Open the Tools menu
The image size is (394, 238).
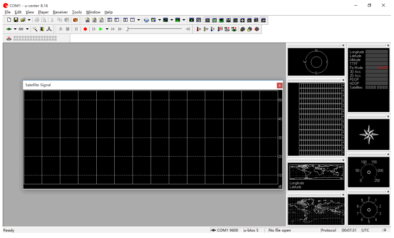click(77, 12)
